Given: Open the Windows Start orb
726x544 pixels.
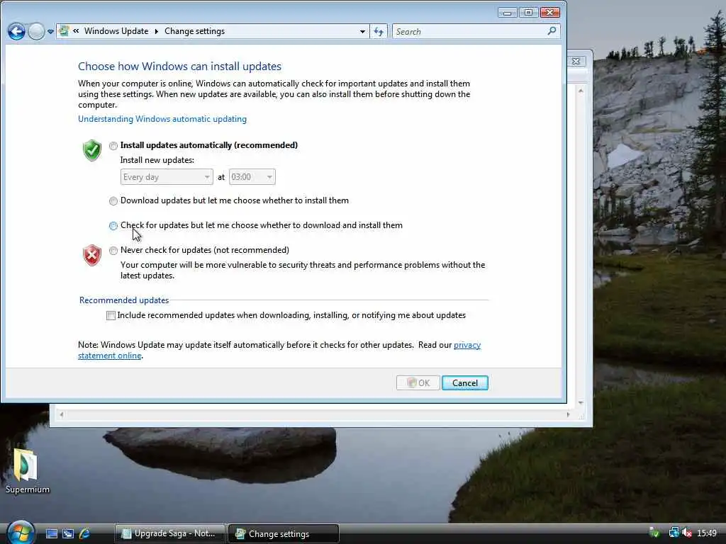Looking at the screenshot, I should [21, 533].
